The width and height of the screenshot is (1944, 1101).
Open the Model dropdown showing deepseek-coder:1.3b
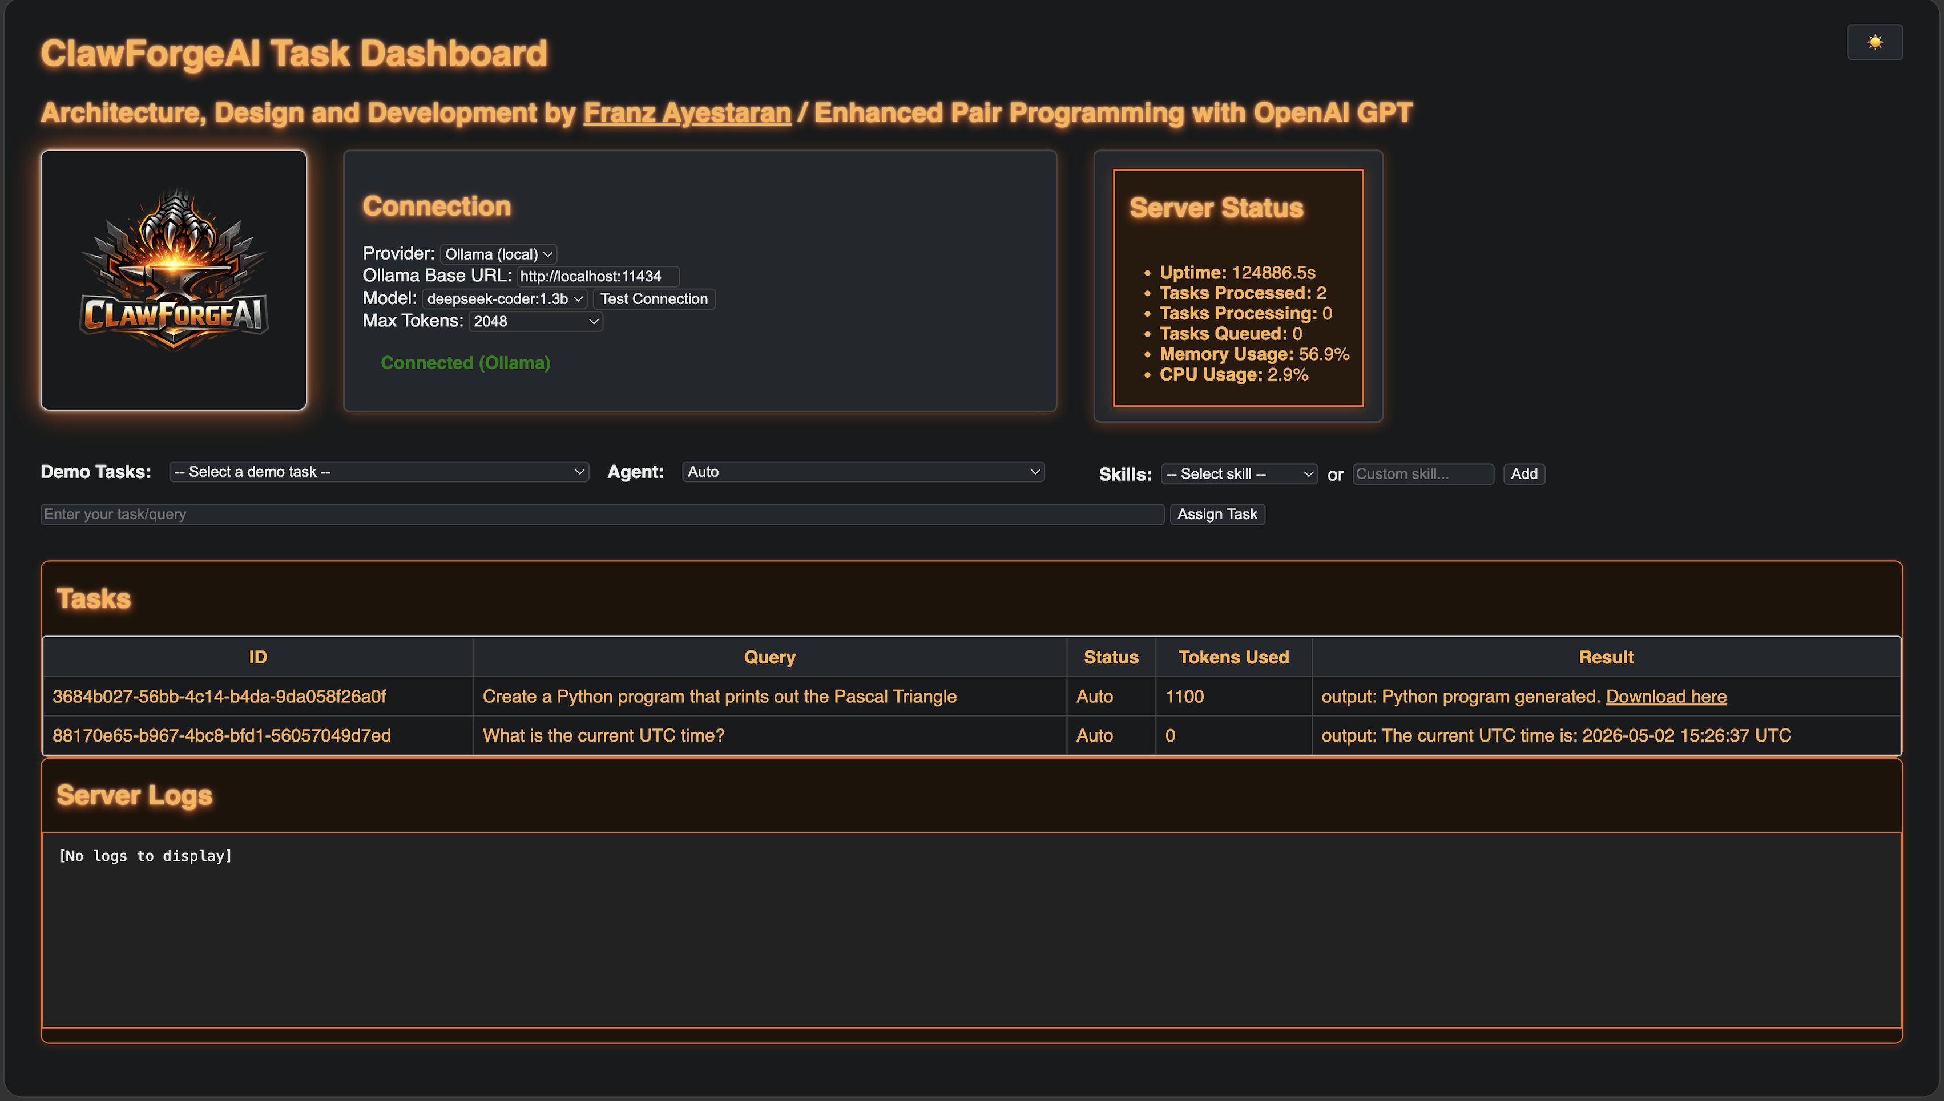505,299
